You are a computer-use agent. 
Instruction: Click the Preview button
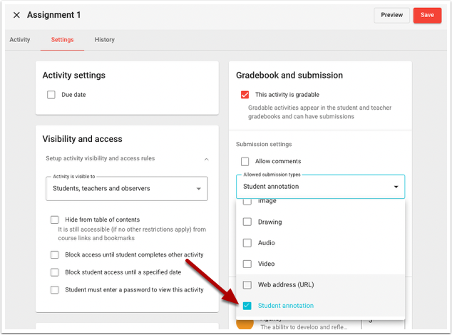[x=391, y=15]
